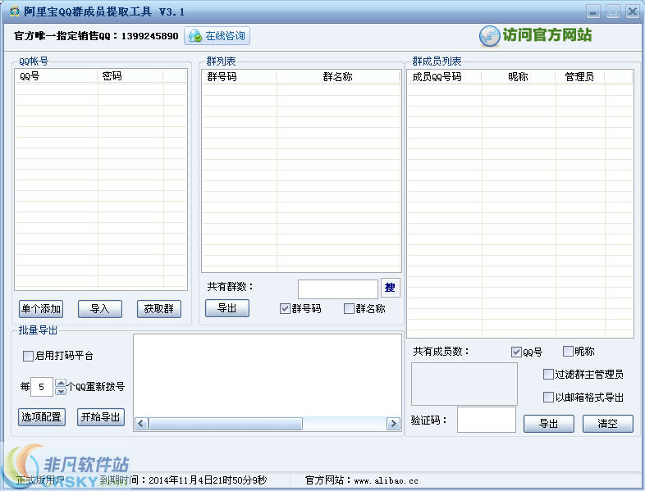The height and width of the screenshot is (491, 645).
Task: Toggle the 昵称 export checkbox
Action: click(568, 351)
